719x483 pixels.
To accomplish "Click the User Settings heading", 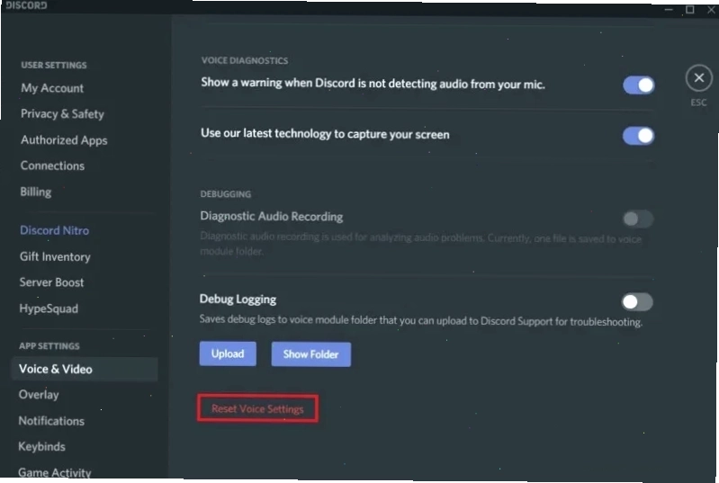I will pos(54,65).
